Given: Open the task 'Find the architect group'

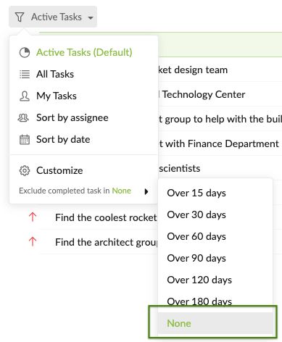Looking at the screenshot, I should (106, 242).
